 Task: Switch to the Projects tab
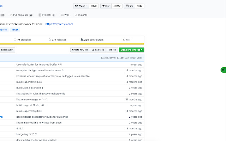47,15
